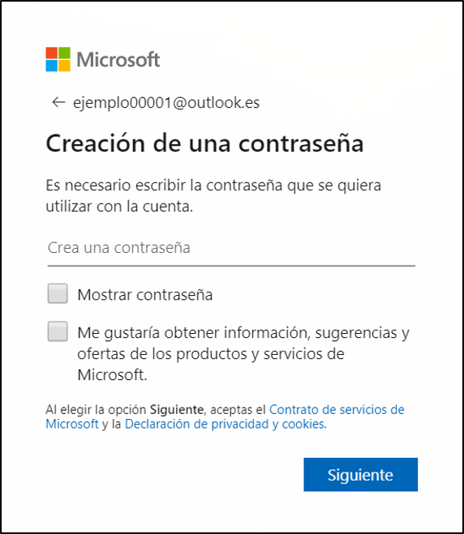Select the ejemplo00001@outlook.es account address
Viewport: 464px width, 534px height.
pyautogui.click(x=166, y=103)
